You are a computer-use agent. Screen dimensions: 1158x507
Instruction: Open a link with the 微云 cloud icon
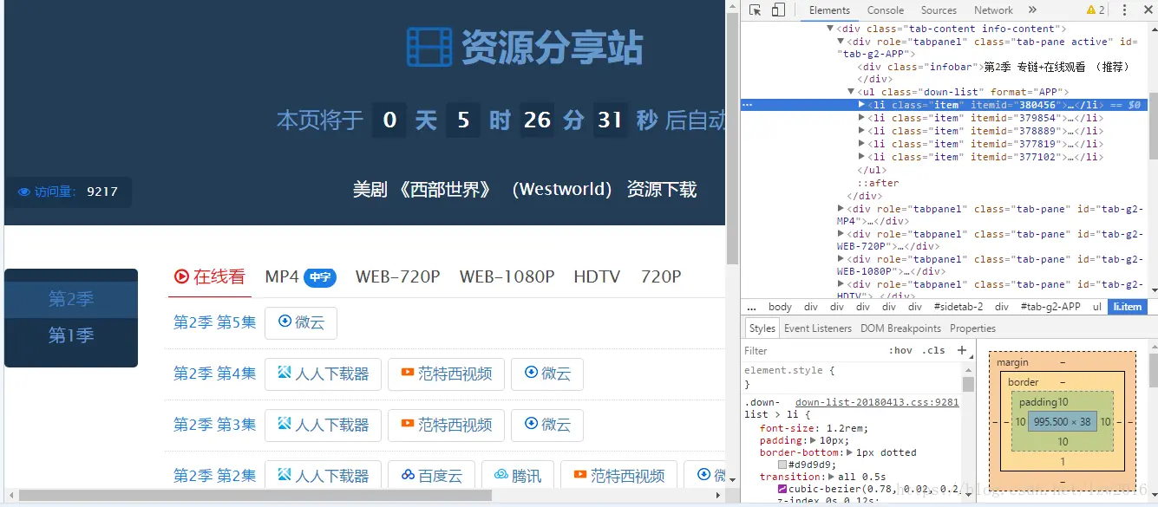[x=301, y=322]
